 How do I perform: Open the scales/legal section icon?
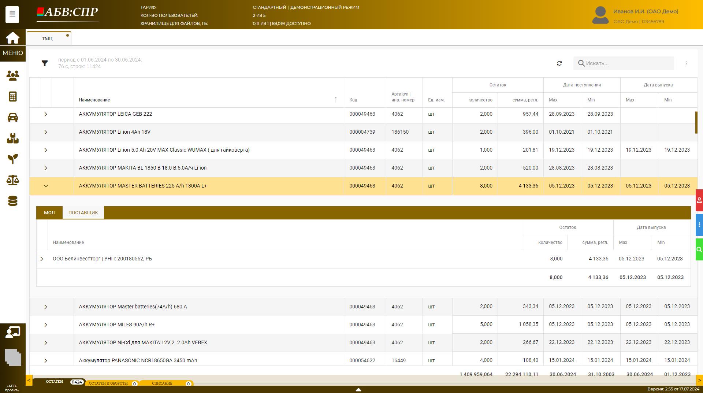[13, 180]
